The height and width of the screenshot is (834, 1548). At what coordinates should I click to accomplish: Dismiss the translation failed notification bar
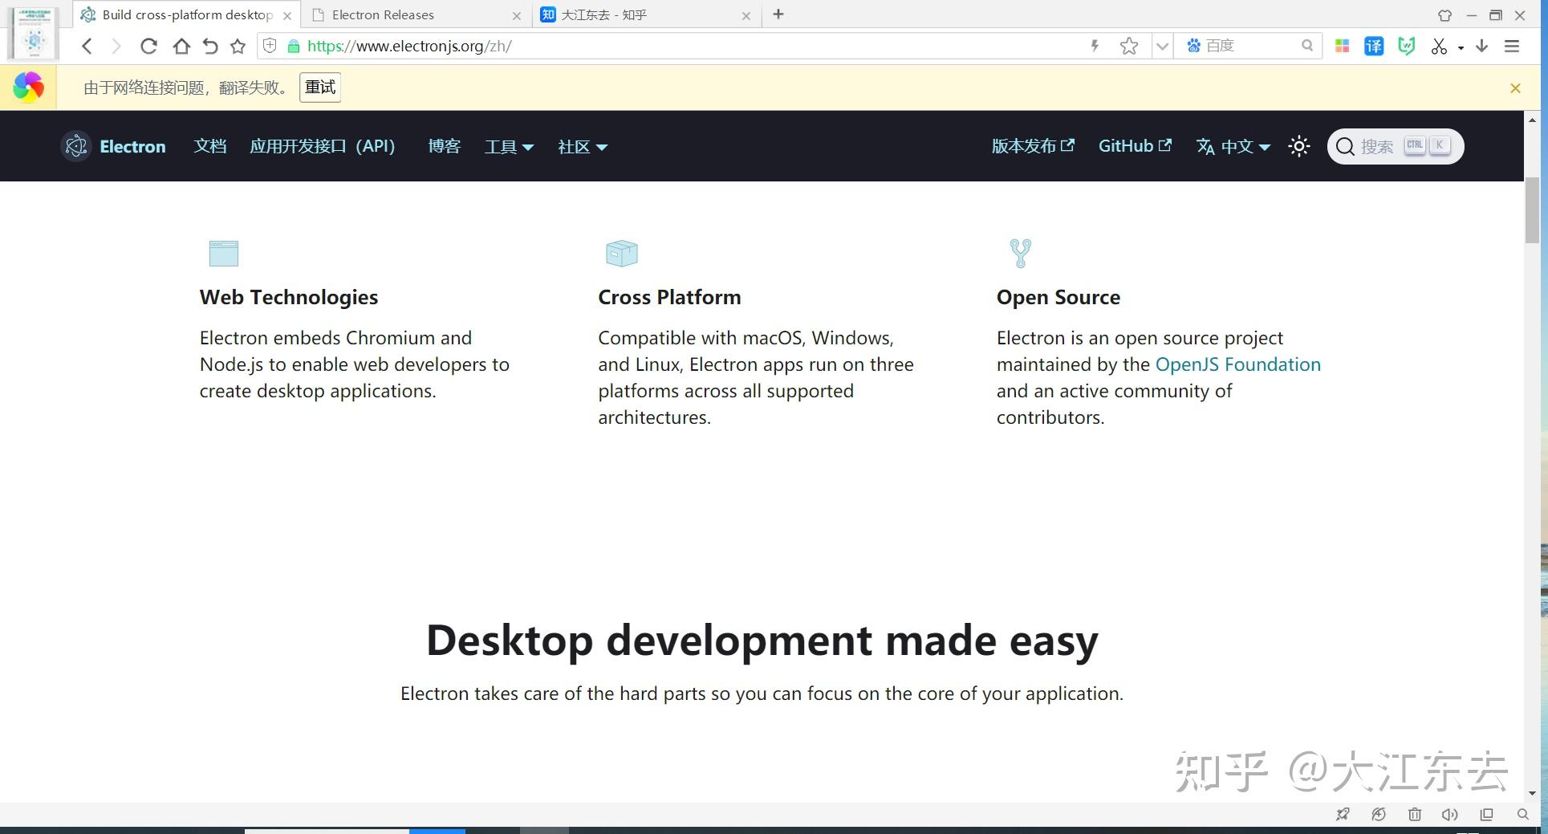(x=1515, y=88)
